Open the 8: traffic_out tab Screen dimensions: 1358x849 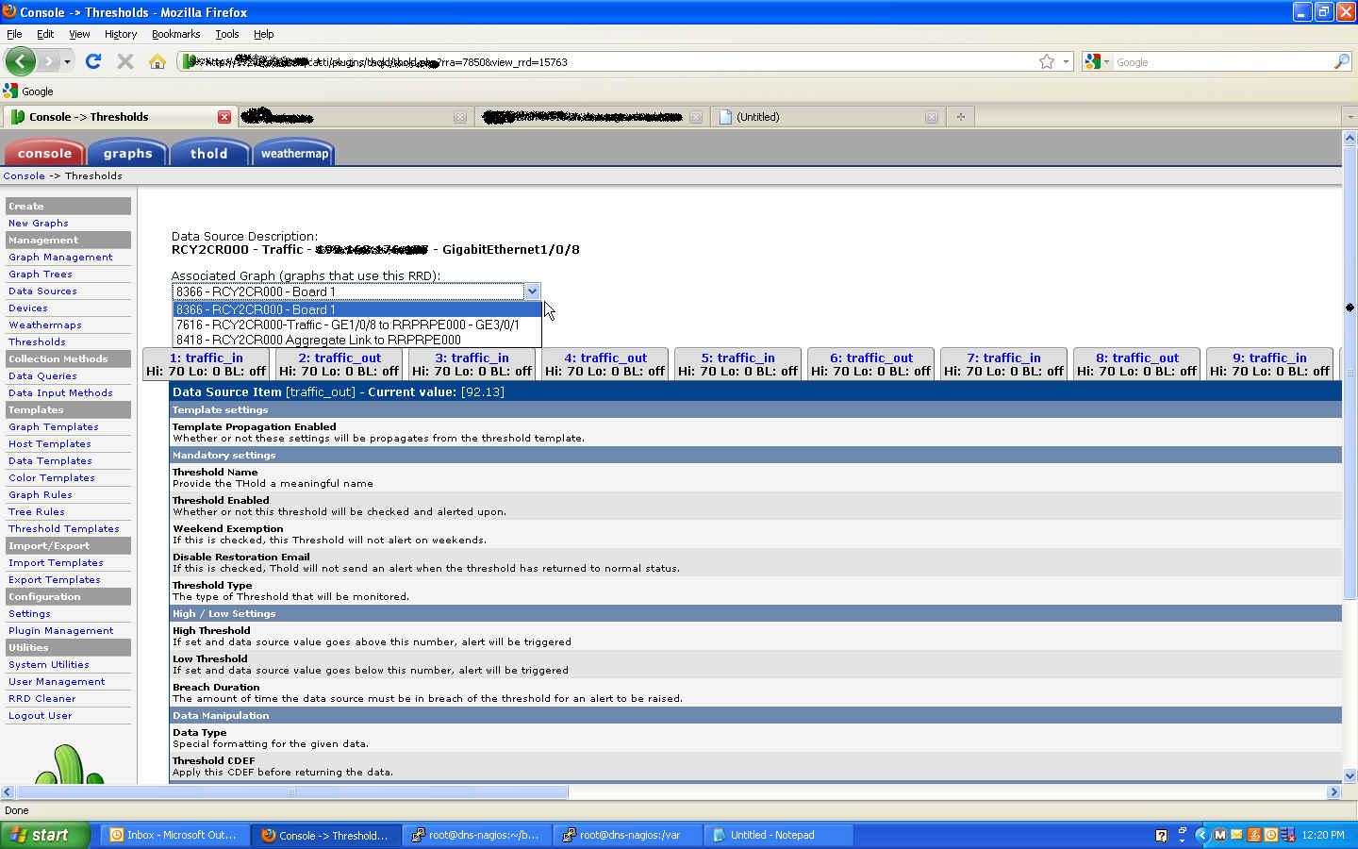coord(1136,364)
